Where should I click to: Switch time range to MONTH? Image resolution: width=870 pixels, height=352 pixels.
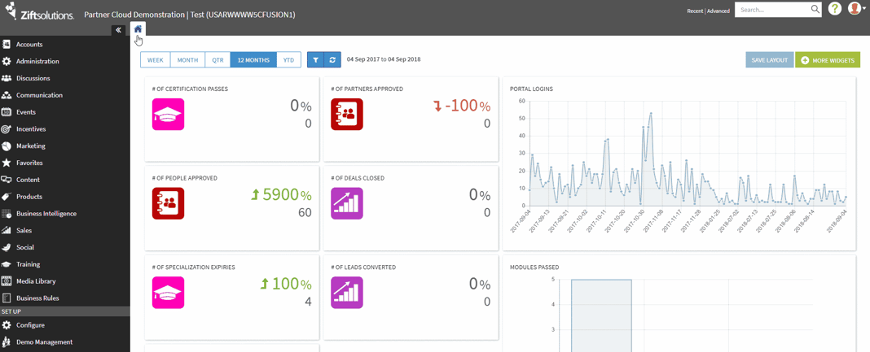187,60
